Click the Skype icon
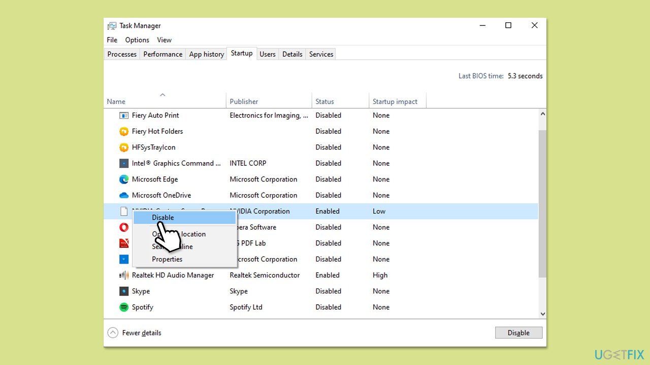The height and width of the screenshot is (365, 650). [x=124, y=291]
